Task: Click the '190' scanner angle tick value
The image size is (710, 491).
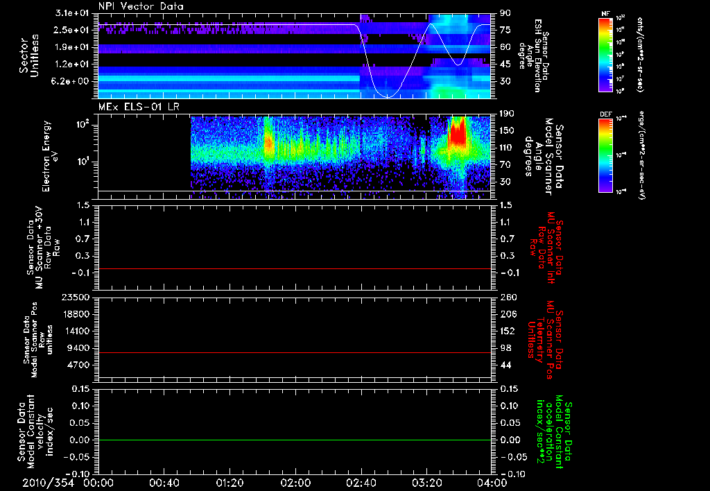Action: pyautogui.click(x=507, y=113)
